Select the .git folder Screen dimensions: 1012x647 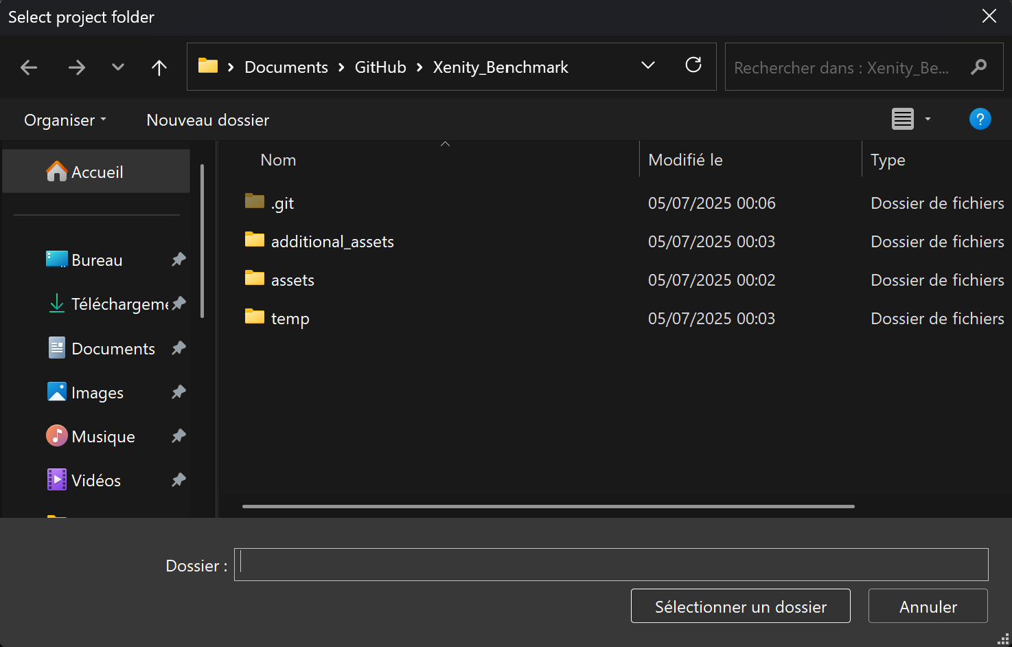[282, 203]
